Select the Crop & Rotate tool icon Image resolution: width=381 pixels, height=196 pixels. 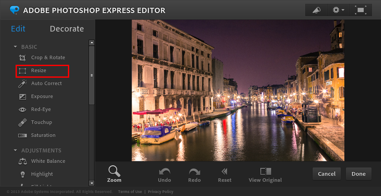coord(22,58)
